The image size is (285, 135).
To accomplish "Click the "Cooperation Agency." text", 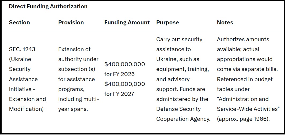I will 183,119.
